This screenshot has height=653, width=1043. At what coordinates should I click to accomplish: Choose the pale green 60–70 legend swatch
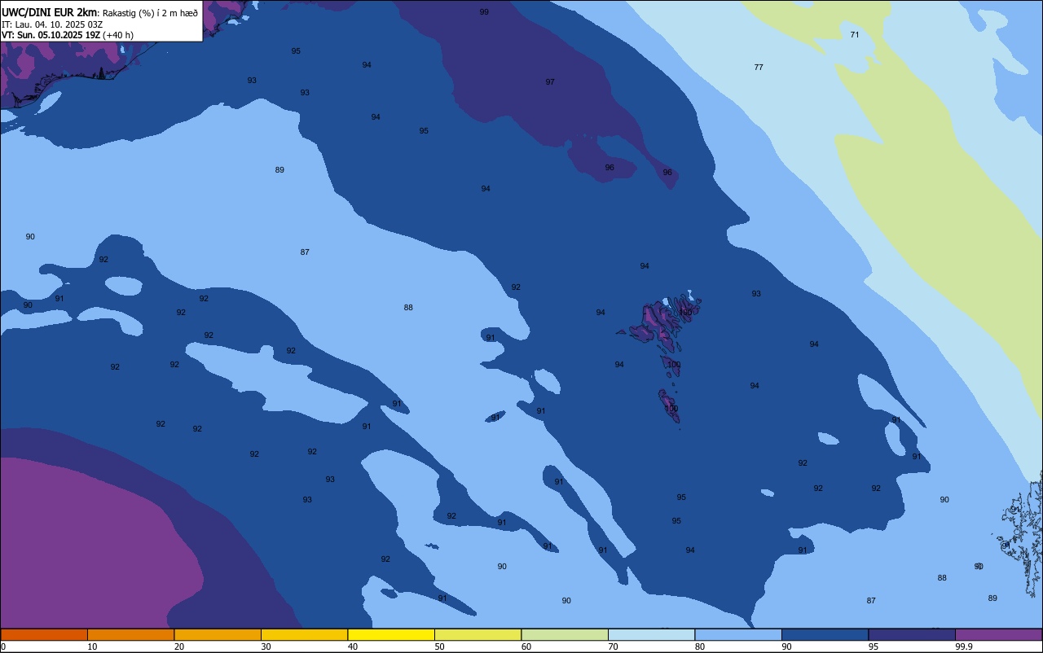pos(565,634)
